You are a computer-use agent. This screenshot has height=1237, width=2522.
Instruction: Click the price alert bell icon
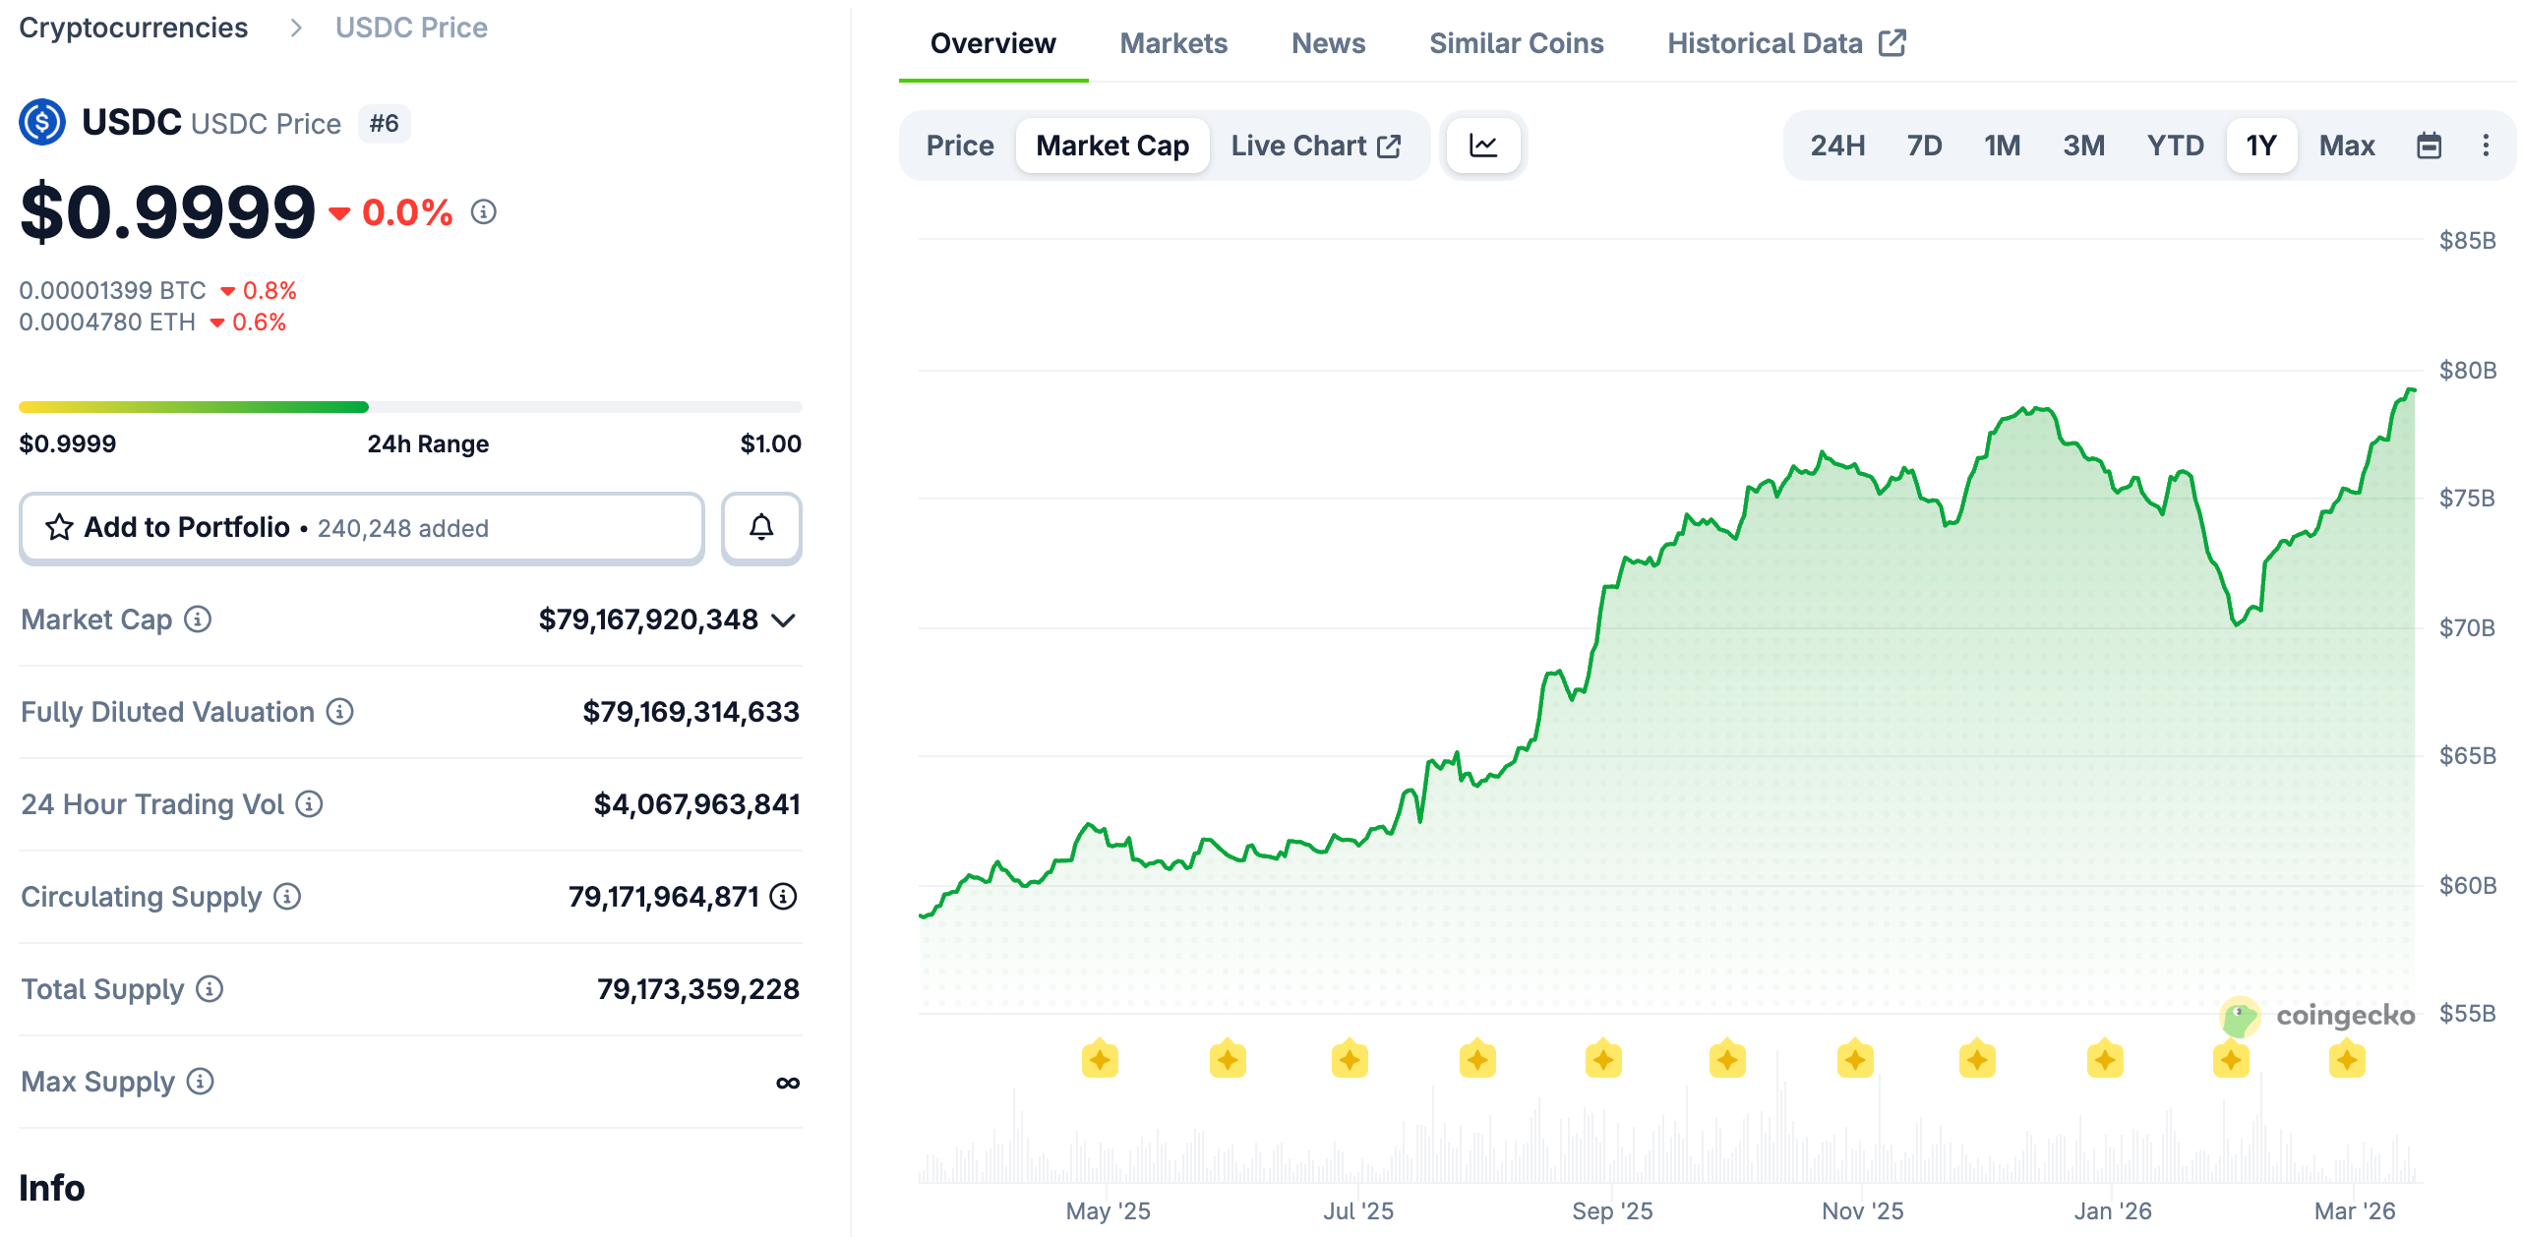pyautogui.click(x=761, y=528)
